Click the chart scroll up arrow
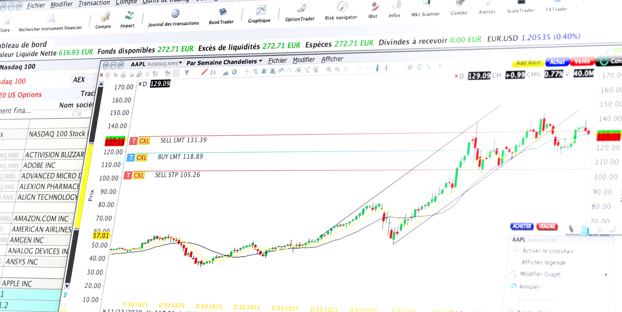Image resolution: width=622 pixels, height=312 pixels. tap(101, 84)
